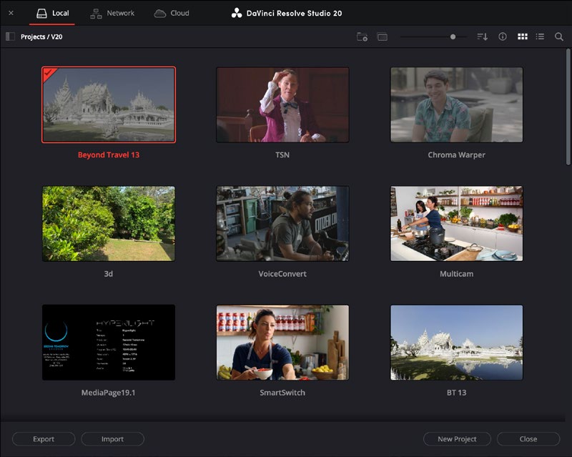Click the BT 13 name label
Viewport: 572px width, 457px height.
456,393
